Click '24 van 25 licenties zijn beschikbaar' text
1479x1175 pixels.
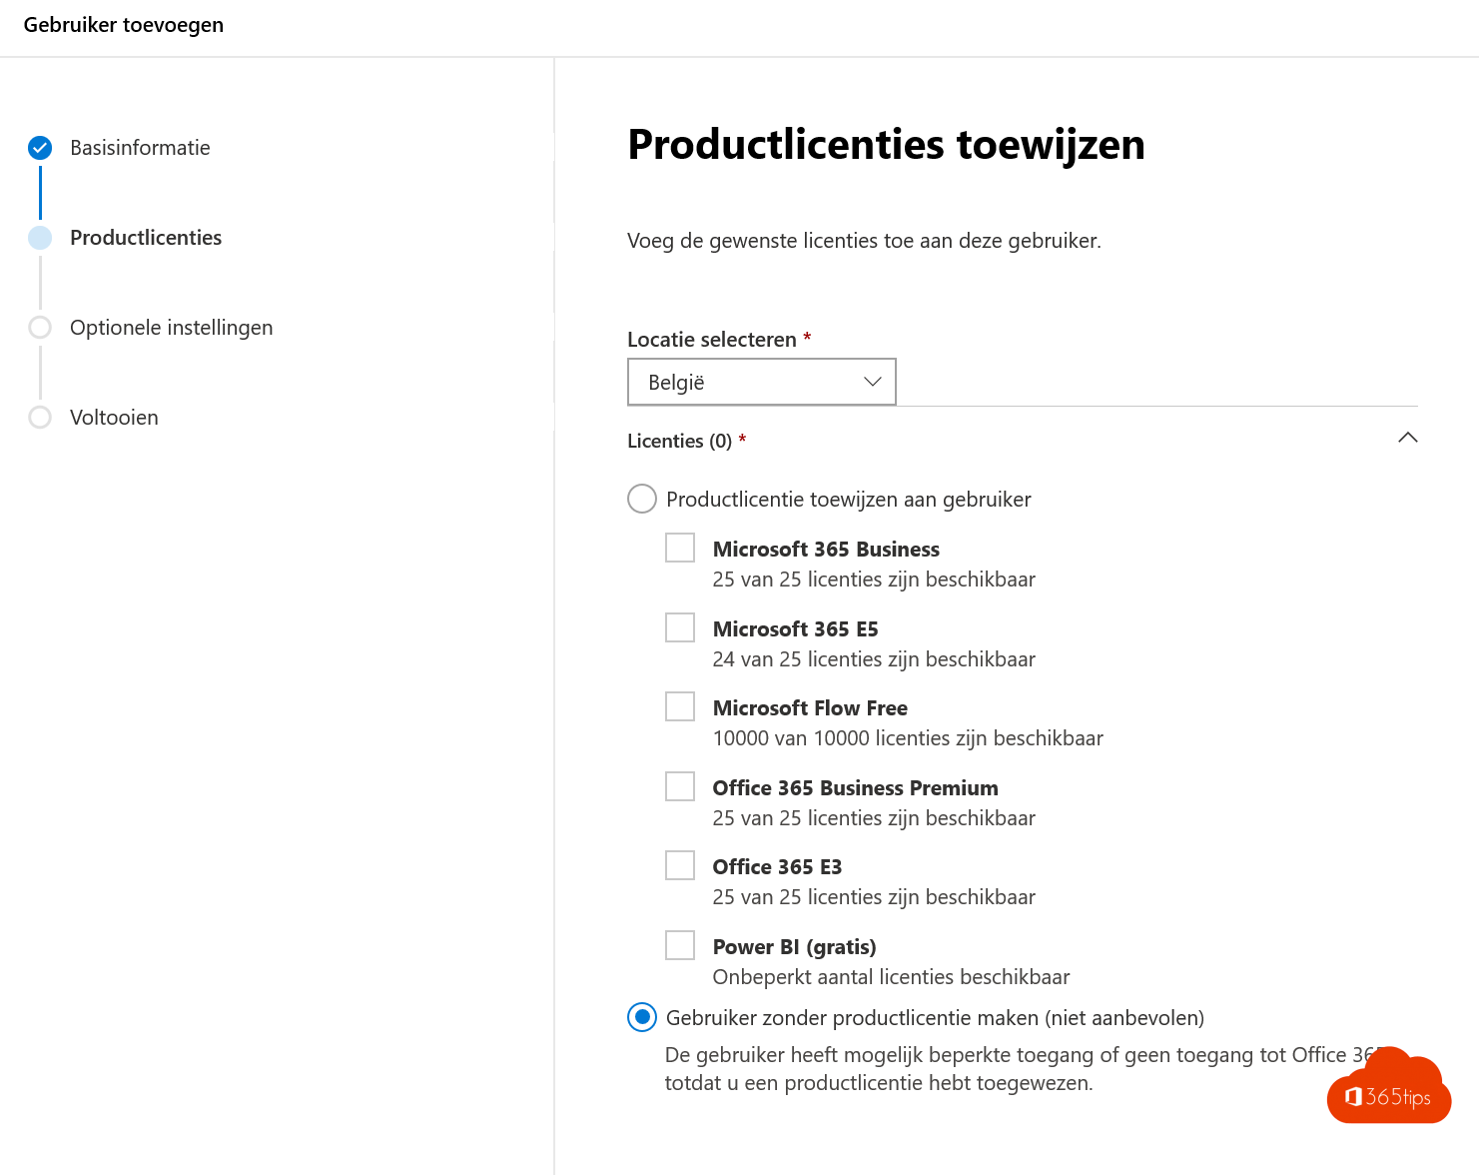[874, 659]
